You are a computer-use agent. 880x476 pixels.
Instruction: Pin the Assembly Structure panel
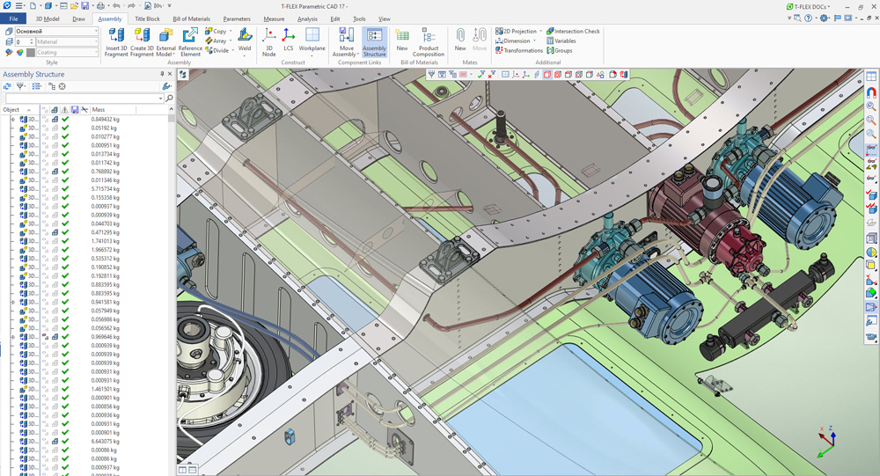coord(162,74)
